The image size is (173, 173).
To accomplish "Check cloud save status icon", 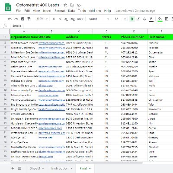I will click(x=79, y=5).
